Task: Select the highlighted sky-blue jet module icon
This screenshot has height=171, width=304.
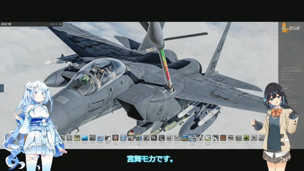Action: coord(192,137)
